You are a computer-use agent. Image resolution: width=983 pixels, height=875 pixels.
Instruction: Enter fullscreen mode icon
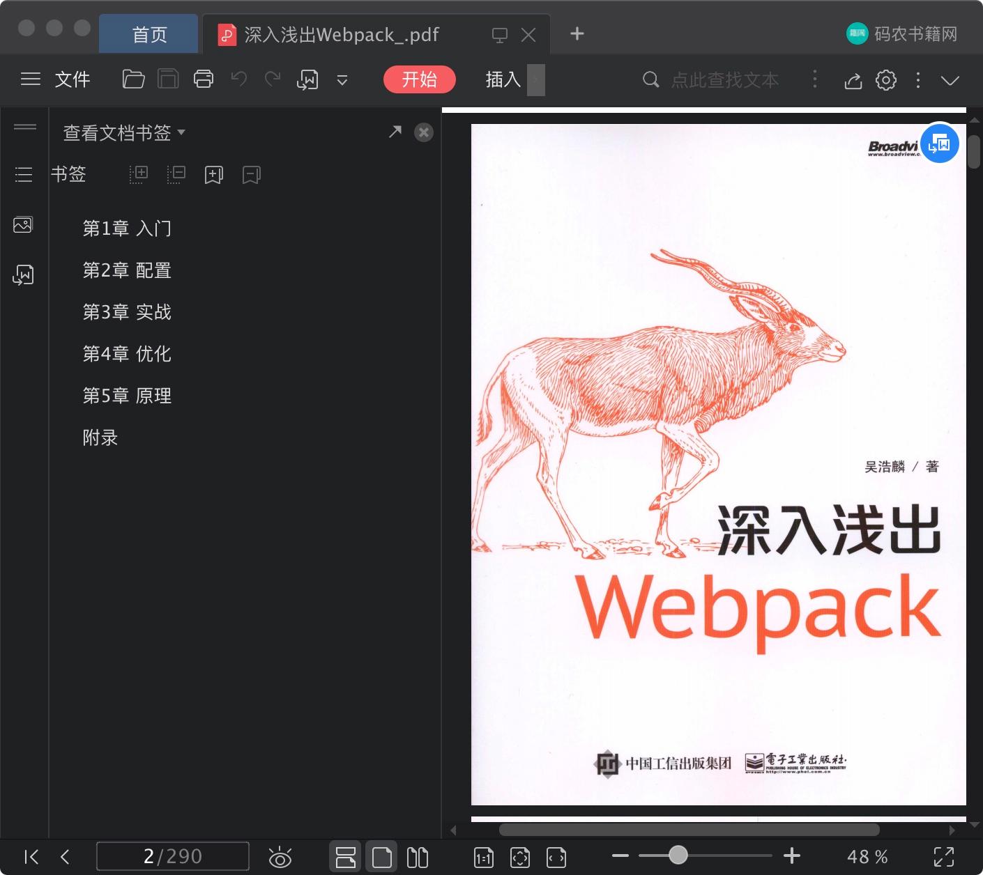944,857
